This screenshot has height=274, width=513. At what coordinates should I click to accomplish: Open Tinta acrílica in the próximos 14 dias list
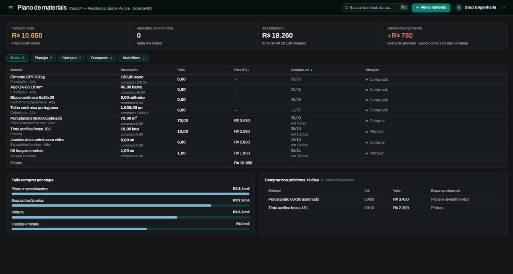384,208
